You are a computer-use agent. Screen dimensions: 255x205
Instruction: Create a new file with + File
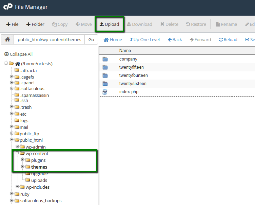click(13, 24)
